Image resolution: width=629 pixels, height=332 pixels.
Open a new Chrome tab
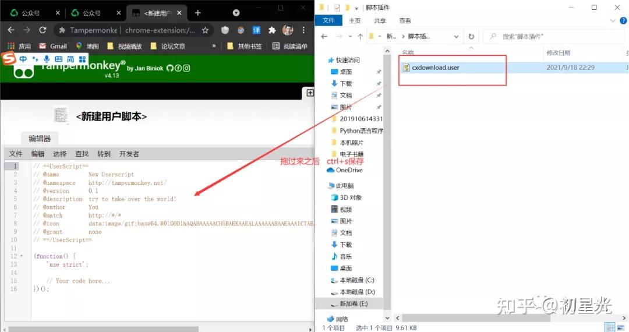pos(198,13)
